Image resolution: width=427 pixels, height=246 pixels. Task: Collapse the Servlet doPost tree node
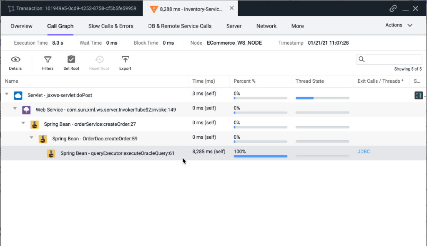tap(7, 95)
